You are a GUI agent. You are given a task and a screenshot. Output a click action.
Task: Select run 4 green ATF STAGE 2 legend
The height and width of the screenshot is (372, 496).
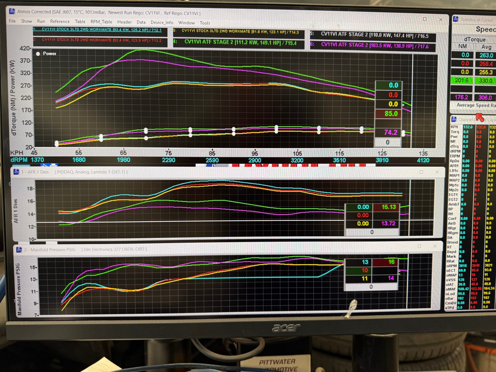coord(240,42)
